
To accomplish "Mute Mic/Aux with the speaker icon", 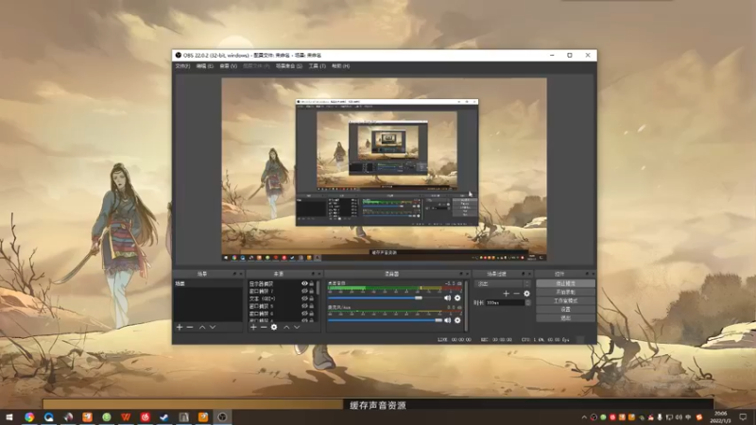I will [x=447, y=320].
